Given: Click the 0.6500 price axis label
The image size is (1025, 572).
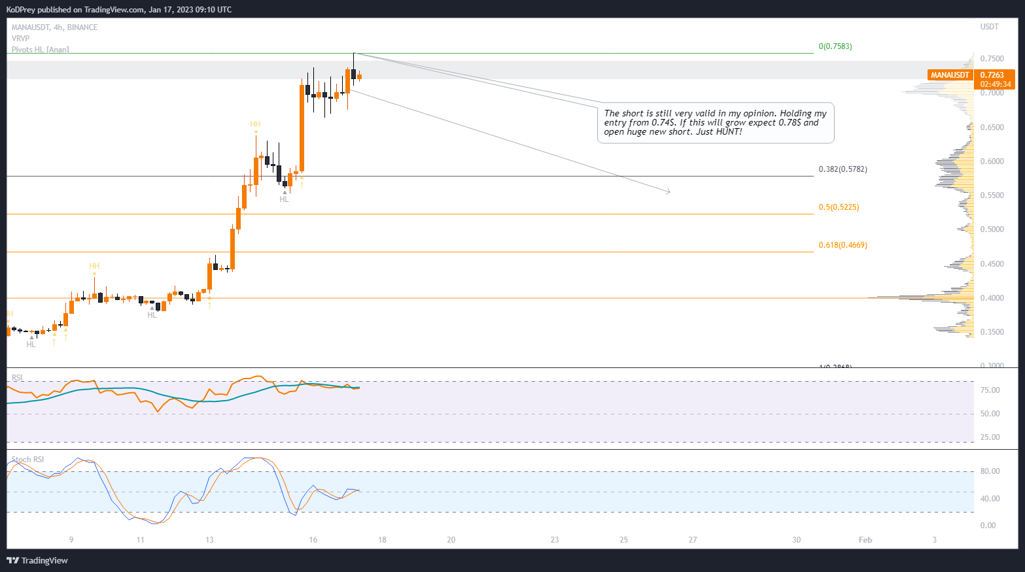Looking at the screenshot, I should (x=992, y=127).
